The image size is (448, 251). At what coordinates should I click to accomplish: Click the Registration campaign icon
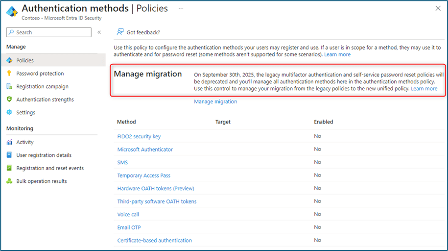tap(9, 87)
